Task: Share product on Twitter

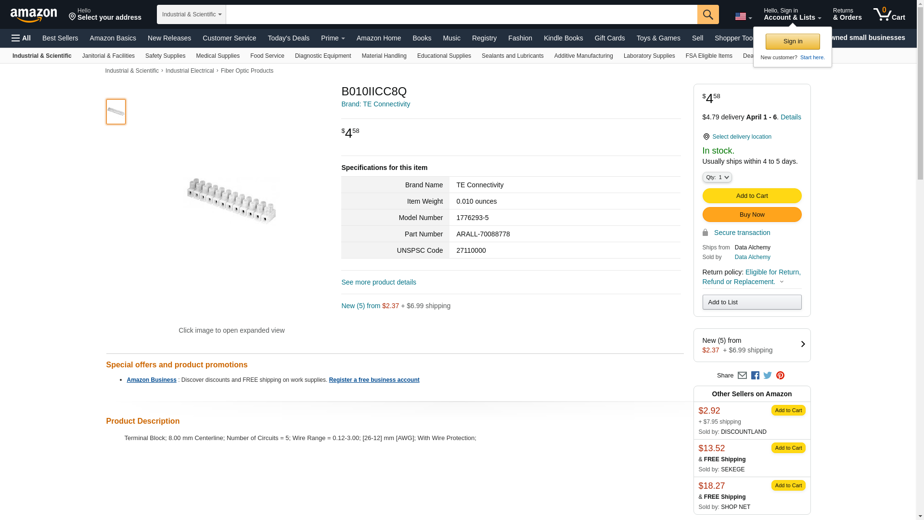Action: click(768, 376)
